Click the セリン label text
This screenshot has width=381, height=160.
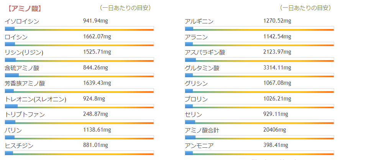(193, 115)
